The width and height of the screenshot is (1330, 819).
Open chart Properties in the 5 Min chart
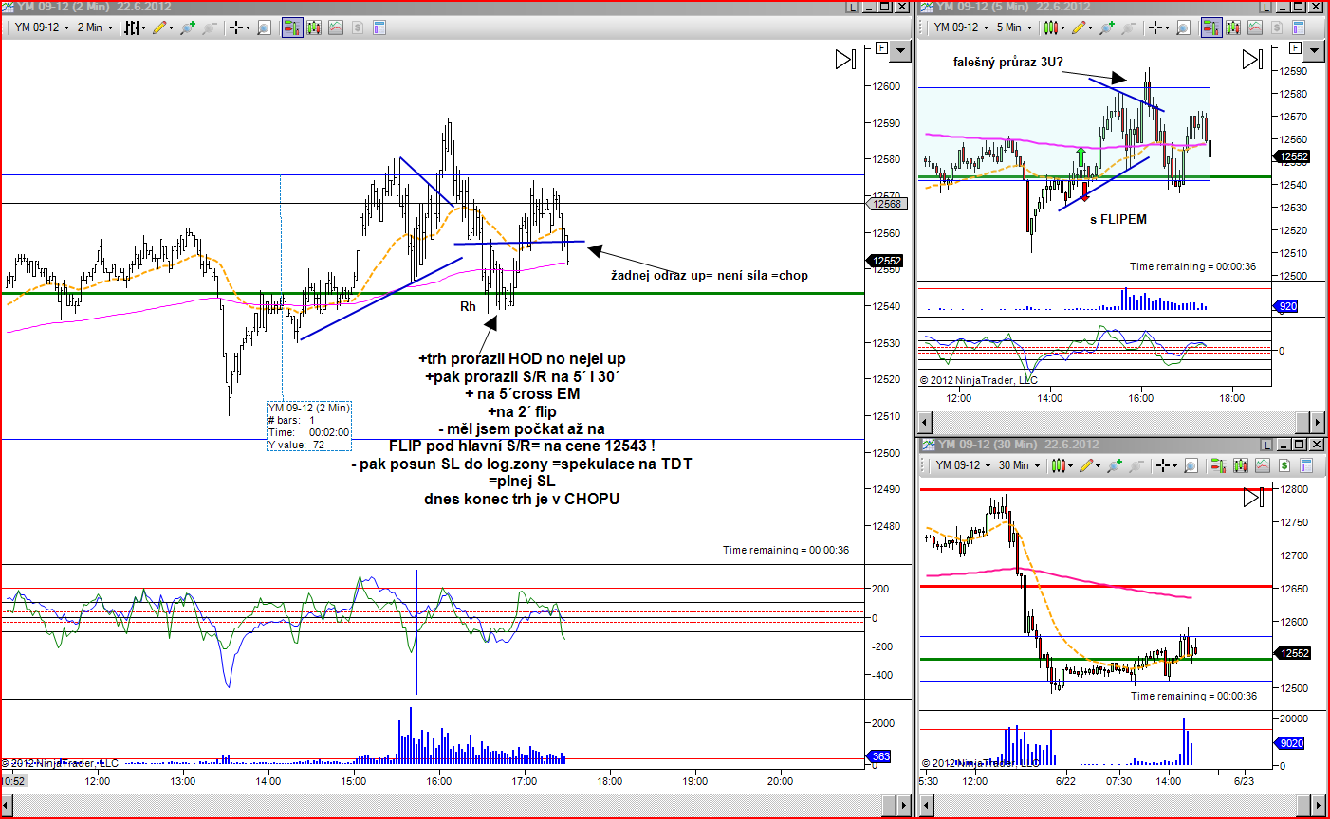(1299, 27)
